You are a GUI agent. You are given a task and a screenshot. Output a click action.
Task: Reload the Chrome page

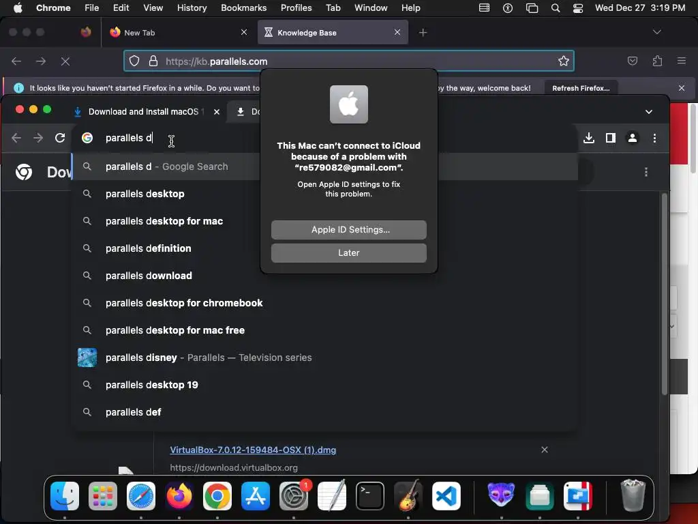point(60,138)
